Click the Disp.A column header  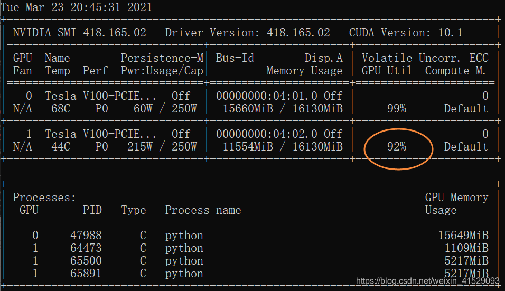tap(324, 58)
